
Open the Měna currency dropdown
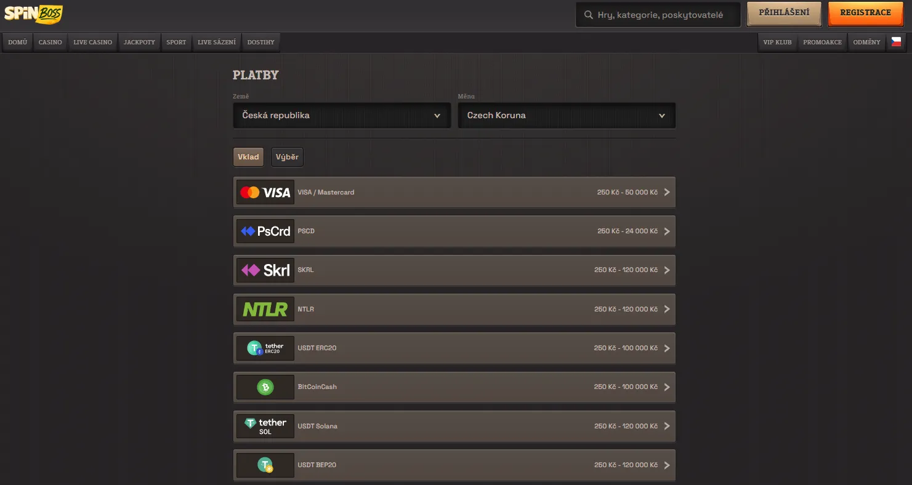(x=567, y=115)
